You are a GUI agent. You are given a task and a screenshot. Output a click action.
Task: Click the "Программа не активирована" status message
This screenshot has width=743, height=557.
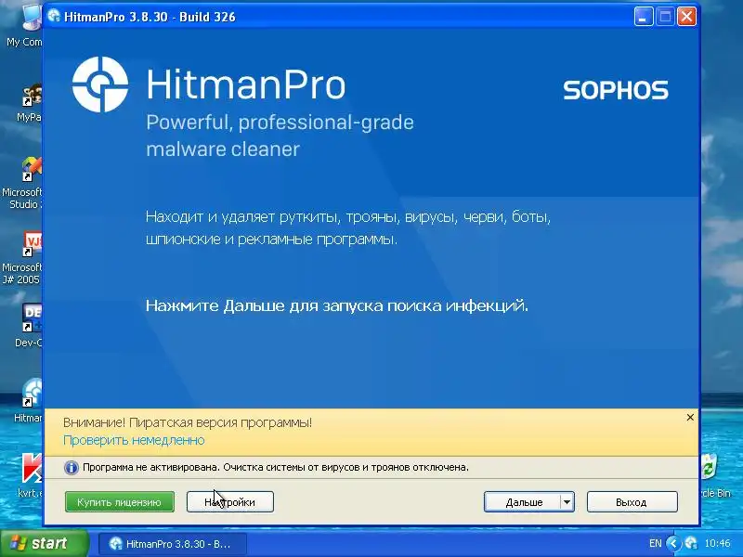click(276, 468)
